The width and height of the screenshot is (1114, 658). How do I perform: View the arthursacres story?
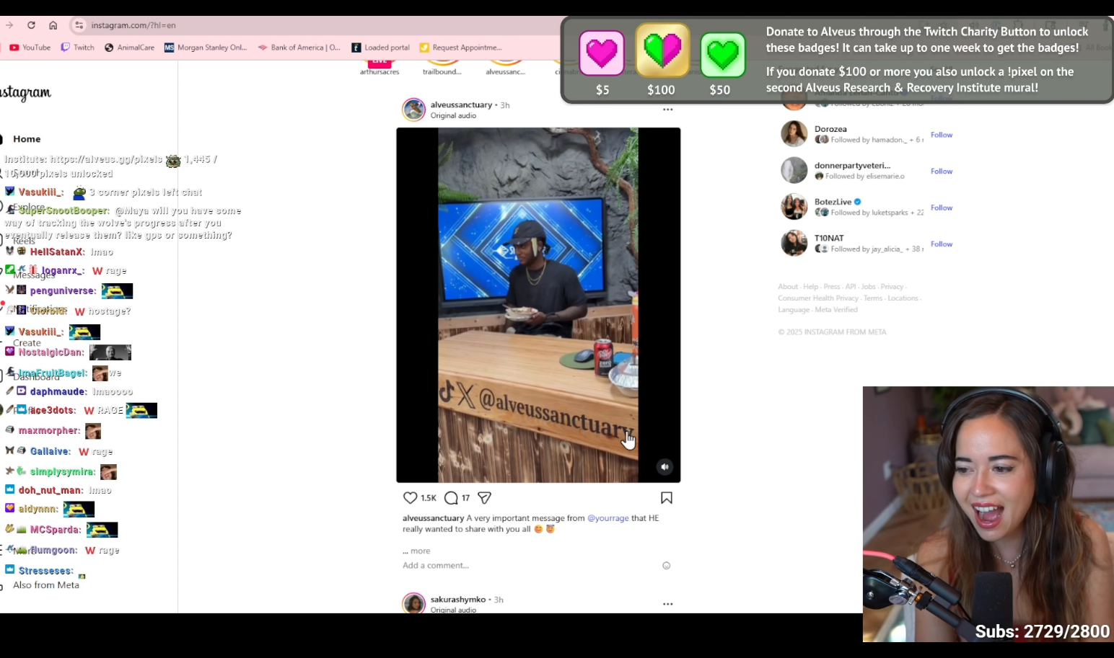tap(380, 68)
